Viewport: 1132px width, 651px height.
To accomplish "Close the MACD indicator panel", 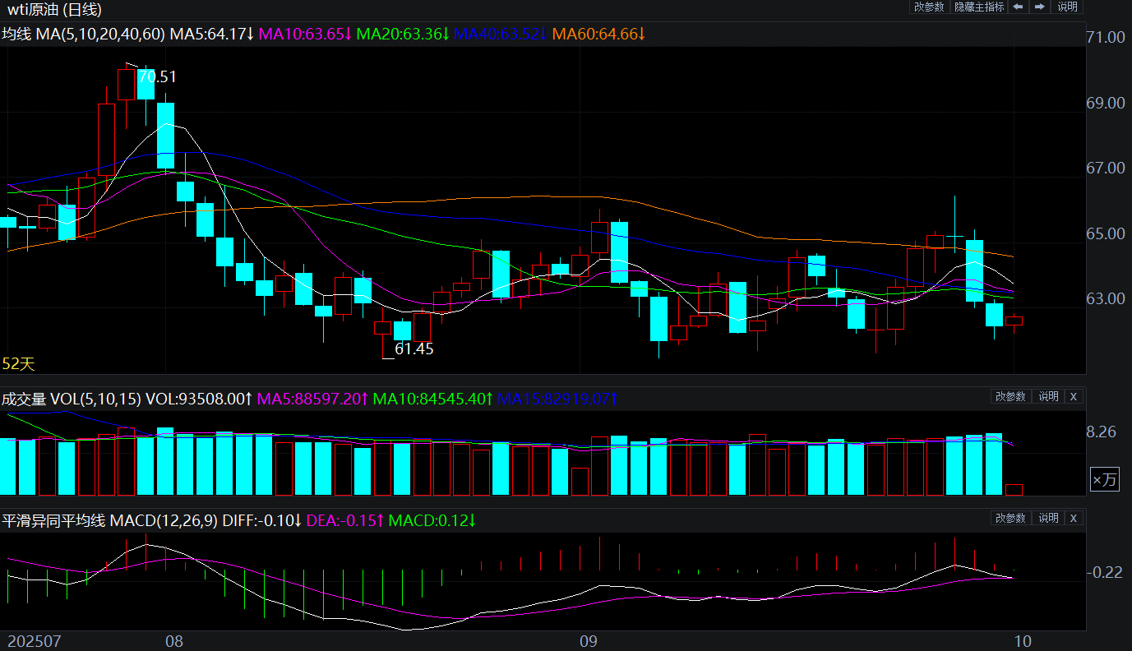I will pyautogui.click(x=1073, y=518).
